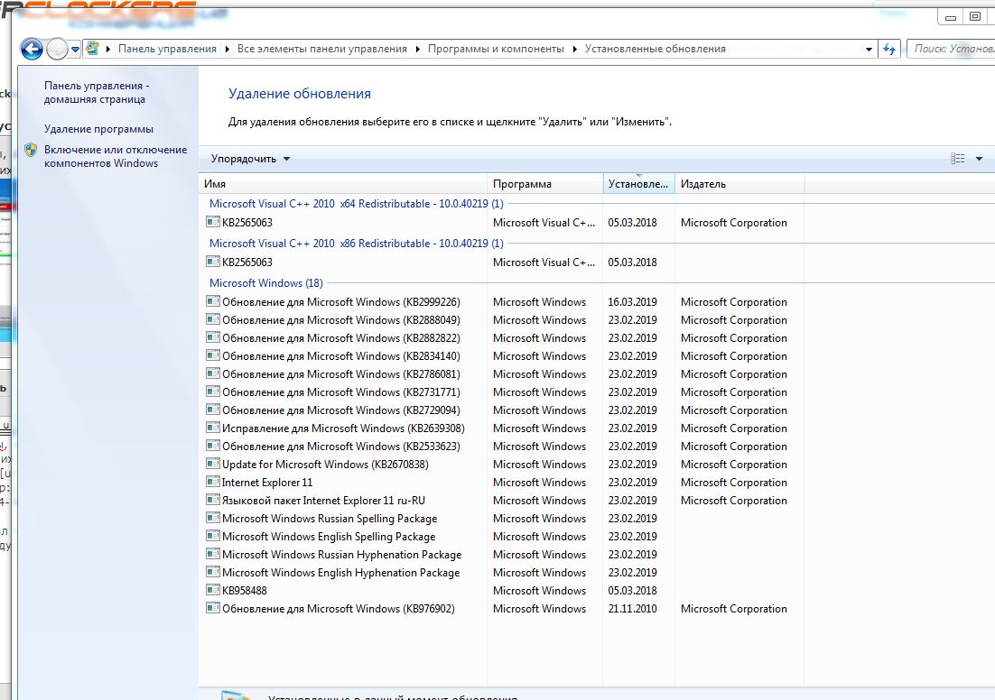Select 'Internet Explorer 11' row text

click(267, 483)
